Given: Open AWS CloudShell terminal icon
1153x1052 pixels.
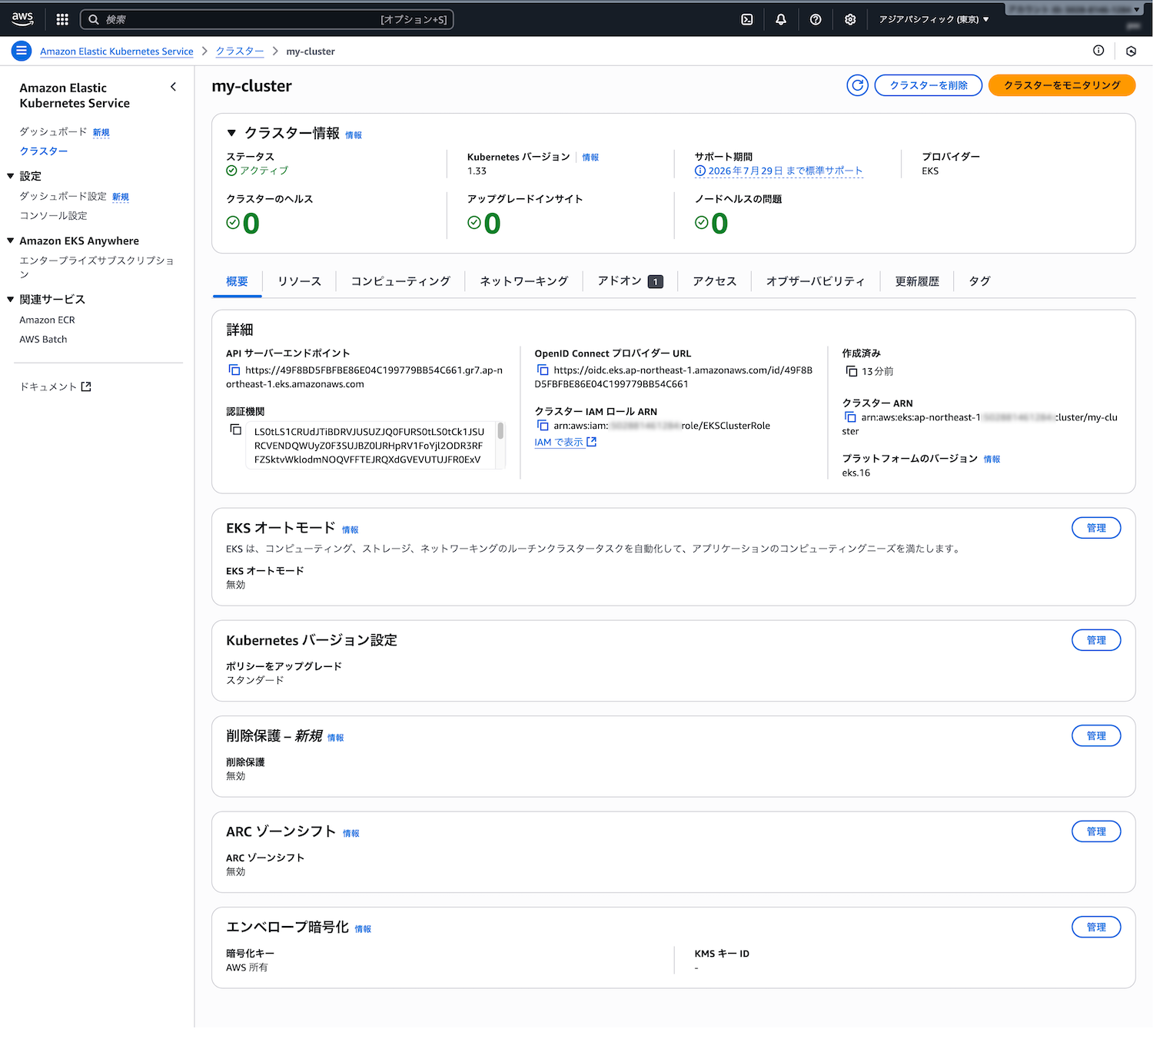Looking at the screenshot, I should [746, 19].
